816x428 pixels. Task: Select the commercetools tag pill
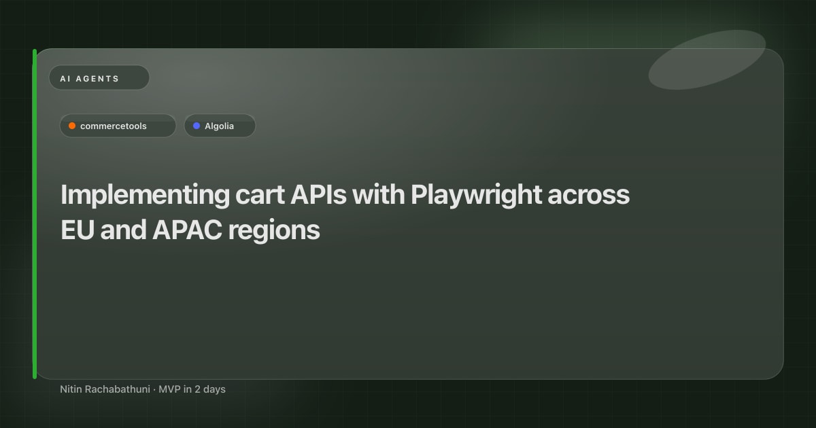pos(118,126)
